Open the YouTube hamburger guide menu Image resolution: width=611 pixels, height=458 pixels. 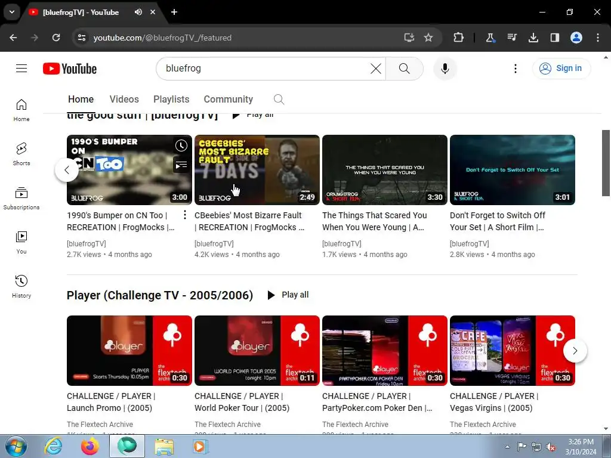pos(21,69)
